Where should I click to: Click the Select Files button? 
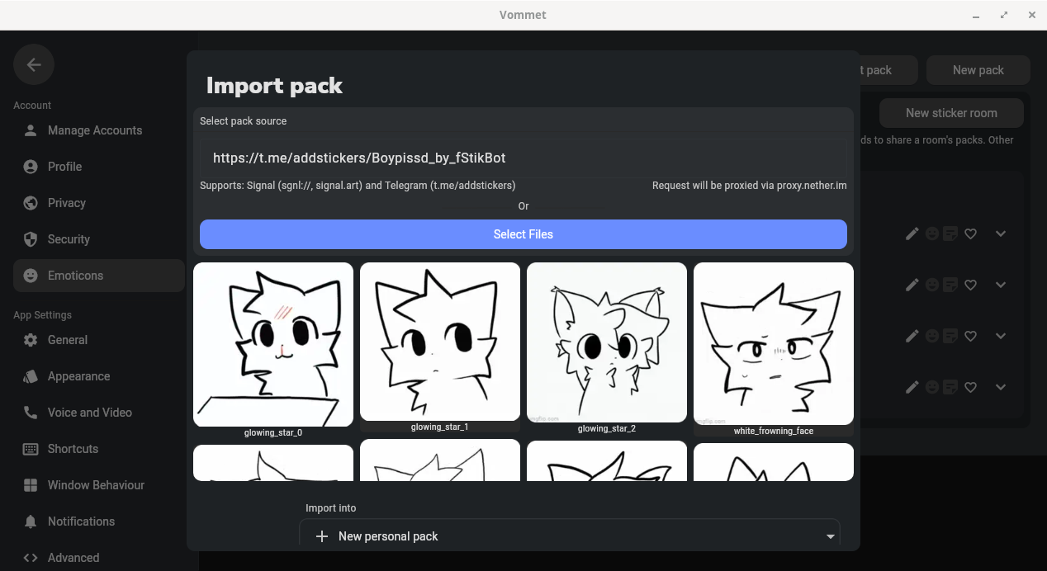pos(523,234)
